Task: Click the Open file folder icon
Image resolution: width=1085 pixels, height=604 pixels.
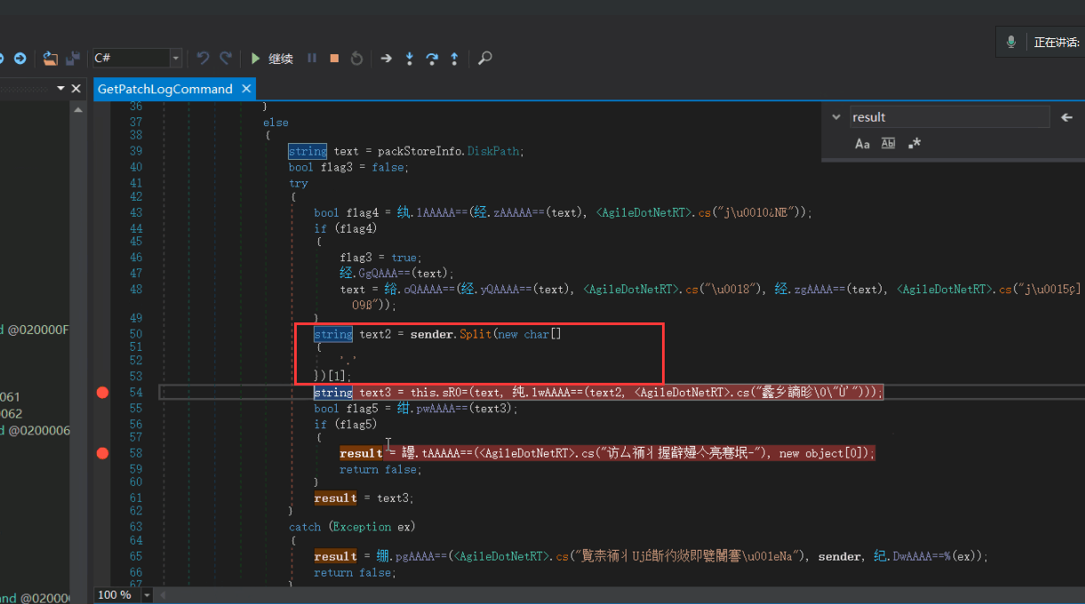Action: click(50, 59)
